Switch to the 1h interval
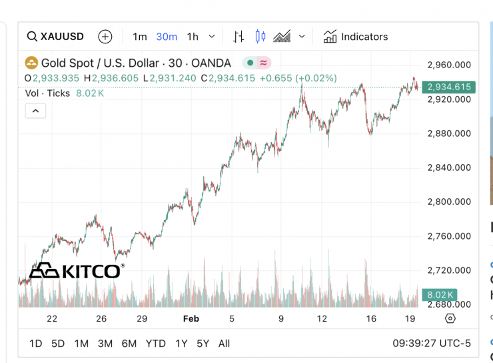 pyautogui.click(x=193, y=37)
